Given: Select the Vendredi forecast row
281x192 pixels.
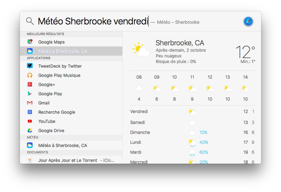Looking at the screenshot, I should (x=192, y=112).
